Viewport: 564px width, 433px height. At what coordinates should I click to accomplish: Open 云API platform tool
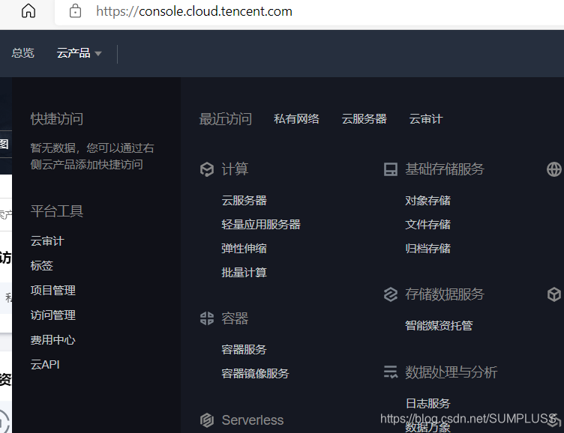tap(45, 364)
